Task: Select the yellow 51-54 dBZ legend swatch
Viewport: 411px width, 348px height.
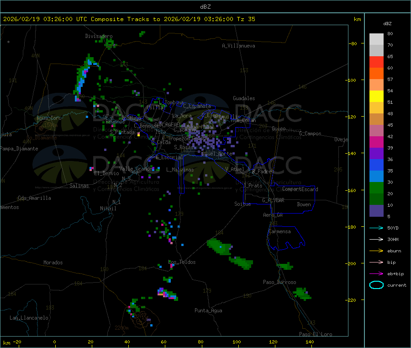Action: [x=376, y=96]
